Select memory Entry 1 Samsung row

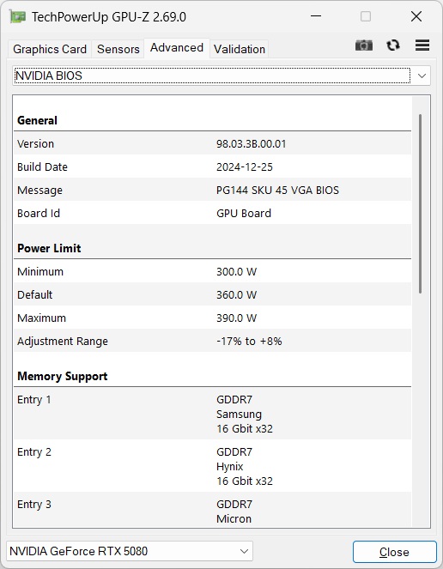click(212, 414)
